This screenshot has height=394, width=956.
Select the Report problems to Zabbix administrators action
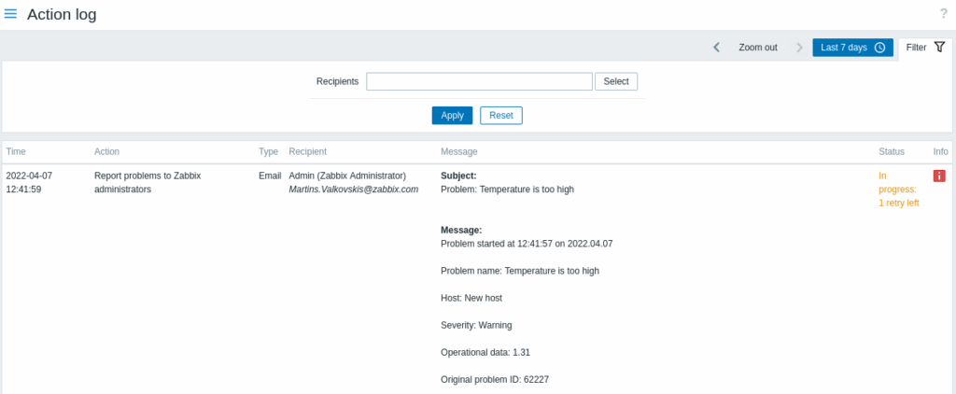tap(148, 182)
